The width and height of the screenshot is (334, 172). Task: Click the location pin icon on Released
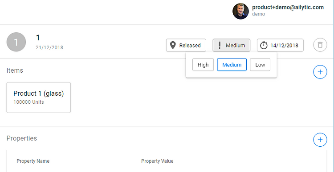[x=173, y=45]
